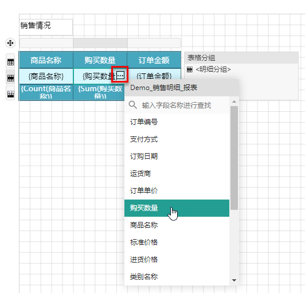
Task: Click the detail group icon in 表格分组
Action: tap(189, 69)
